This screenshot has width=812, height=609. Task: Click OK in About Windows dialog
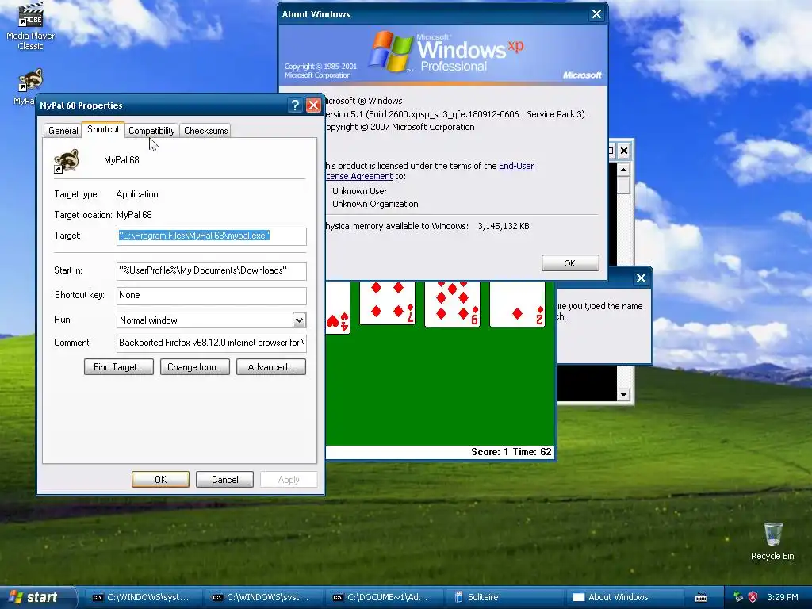coord(570,263)
